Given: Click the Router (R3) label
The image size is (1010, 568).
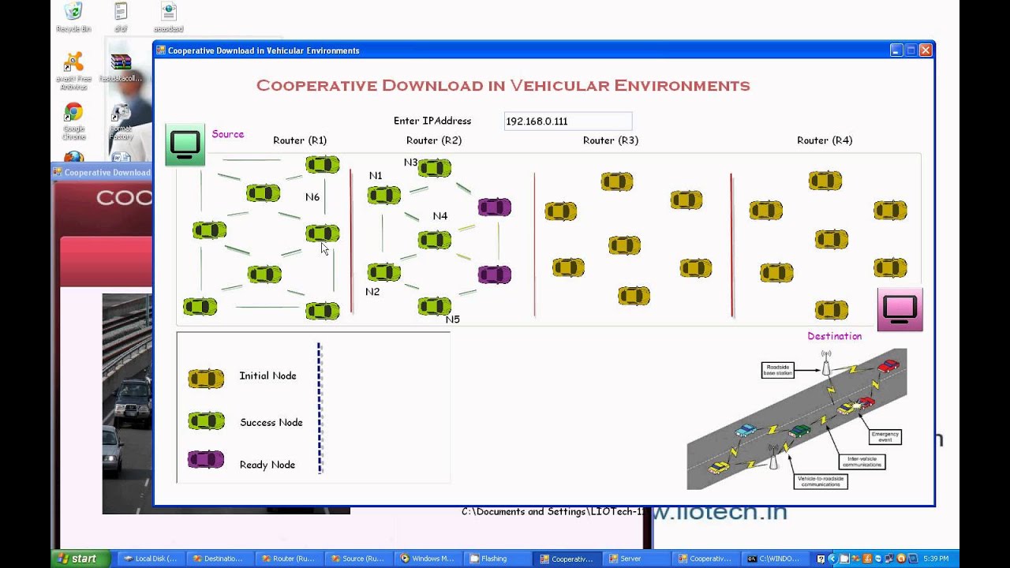Looking at the screenshot, I should coord(611,140).
